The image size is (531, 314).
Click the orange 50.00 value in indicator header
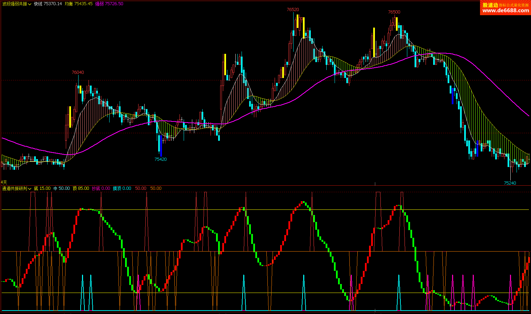click(x=156, y=188)
